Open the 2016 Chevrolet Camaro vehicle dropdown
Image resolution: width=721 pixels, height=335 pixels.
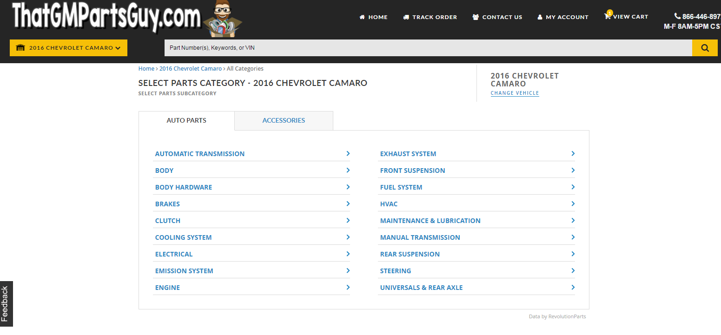coord(68,48)
